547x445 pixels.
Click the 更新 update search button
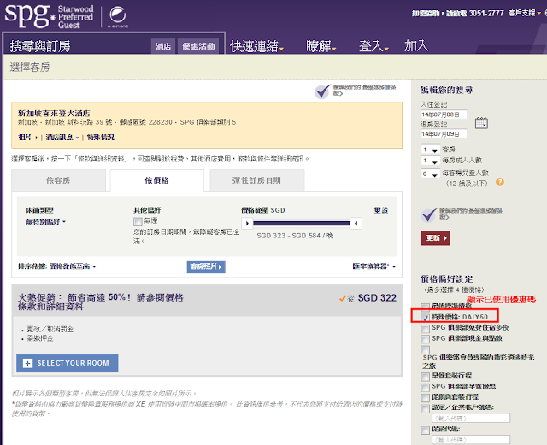pyautogui.click(x=436, y=237)
